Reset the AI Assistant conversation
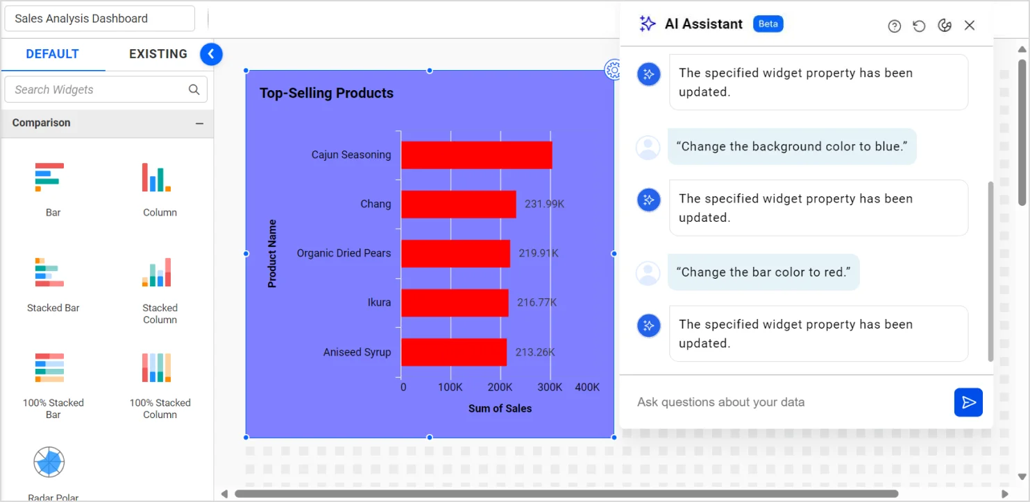Image resolution: width=1030 pixels, height=502 pixels. point(919,26)
